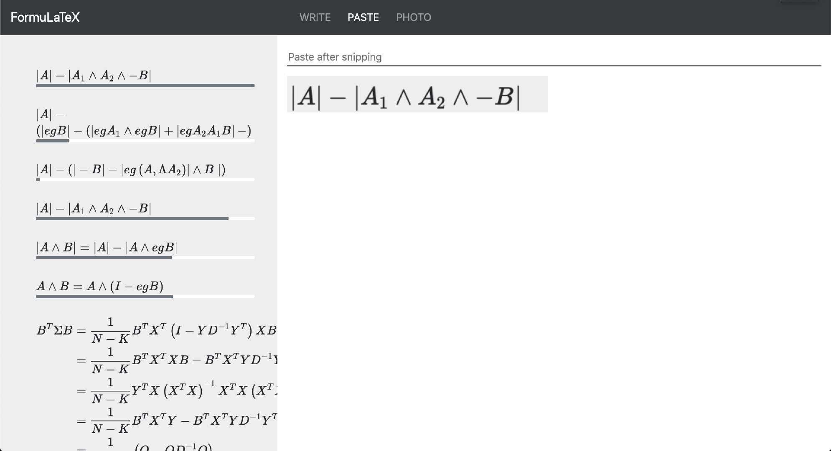Select the topmost formula result in the list
831x451 pixels.
pyautogui.click(x=94, y=76)
